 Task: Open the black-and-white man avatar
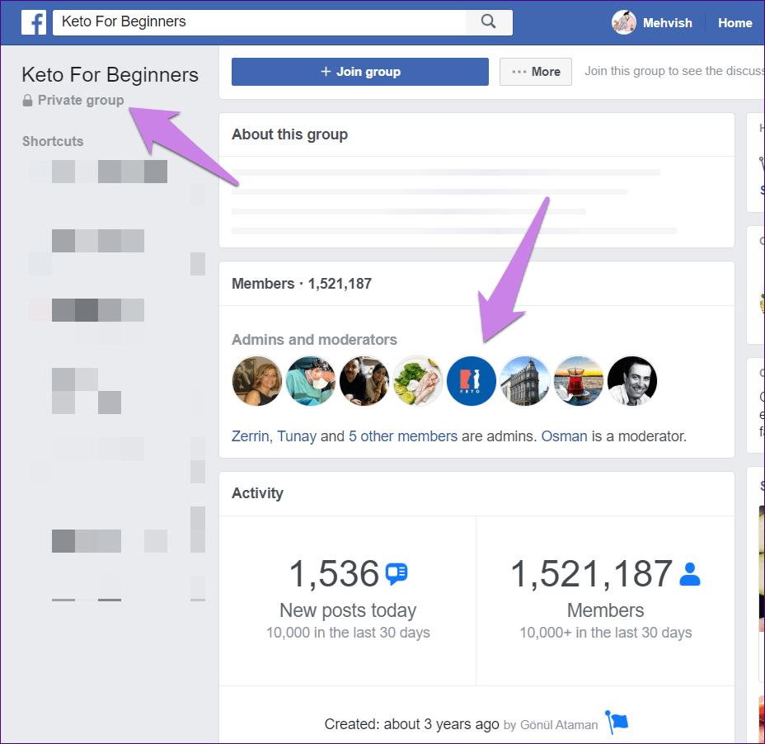(632, 381)
